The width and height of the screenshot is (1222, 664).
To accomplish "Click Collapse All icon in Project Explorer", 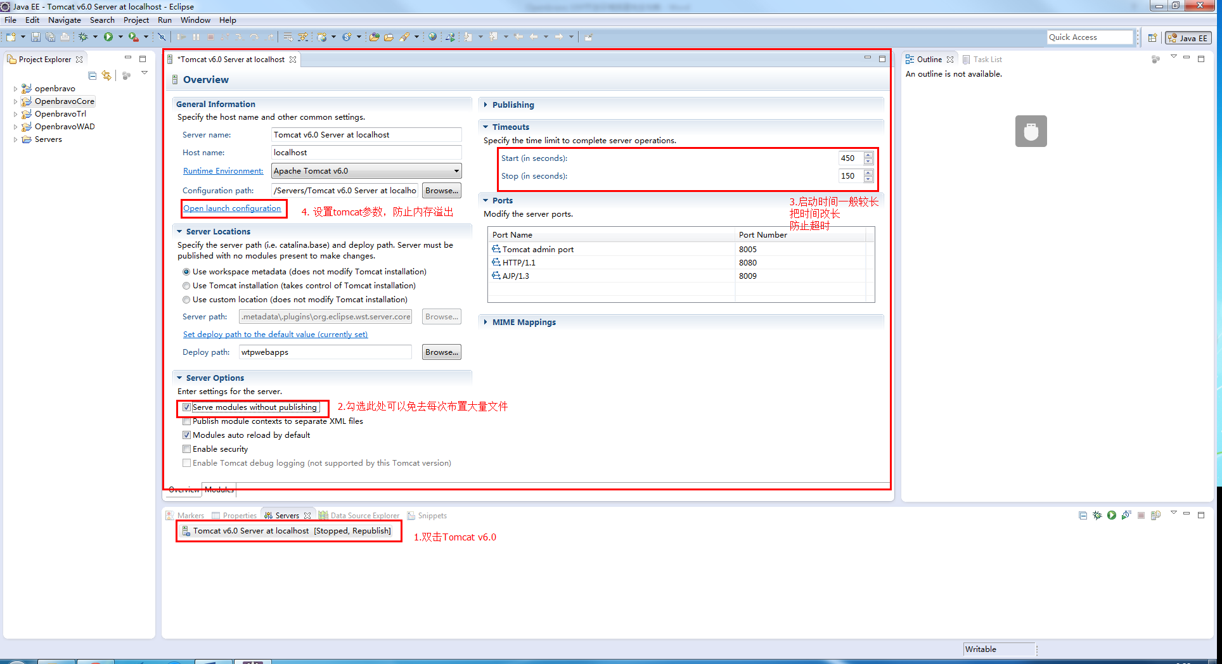I will (x=92, y=75).
